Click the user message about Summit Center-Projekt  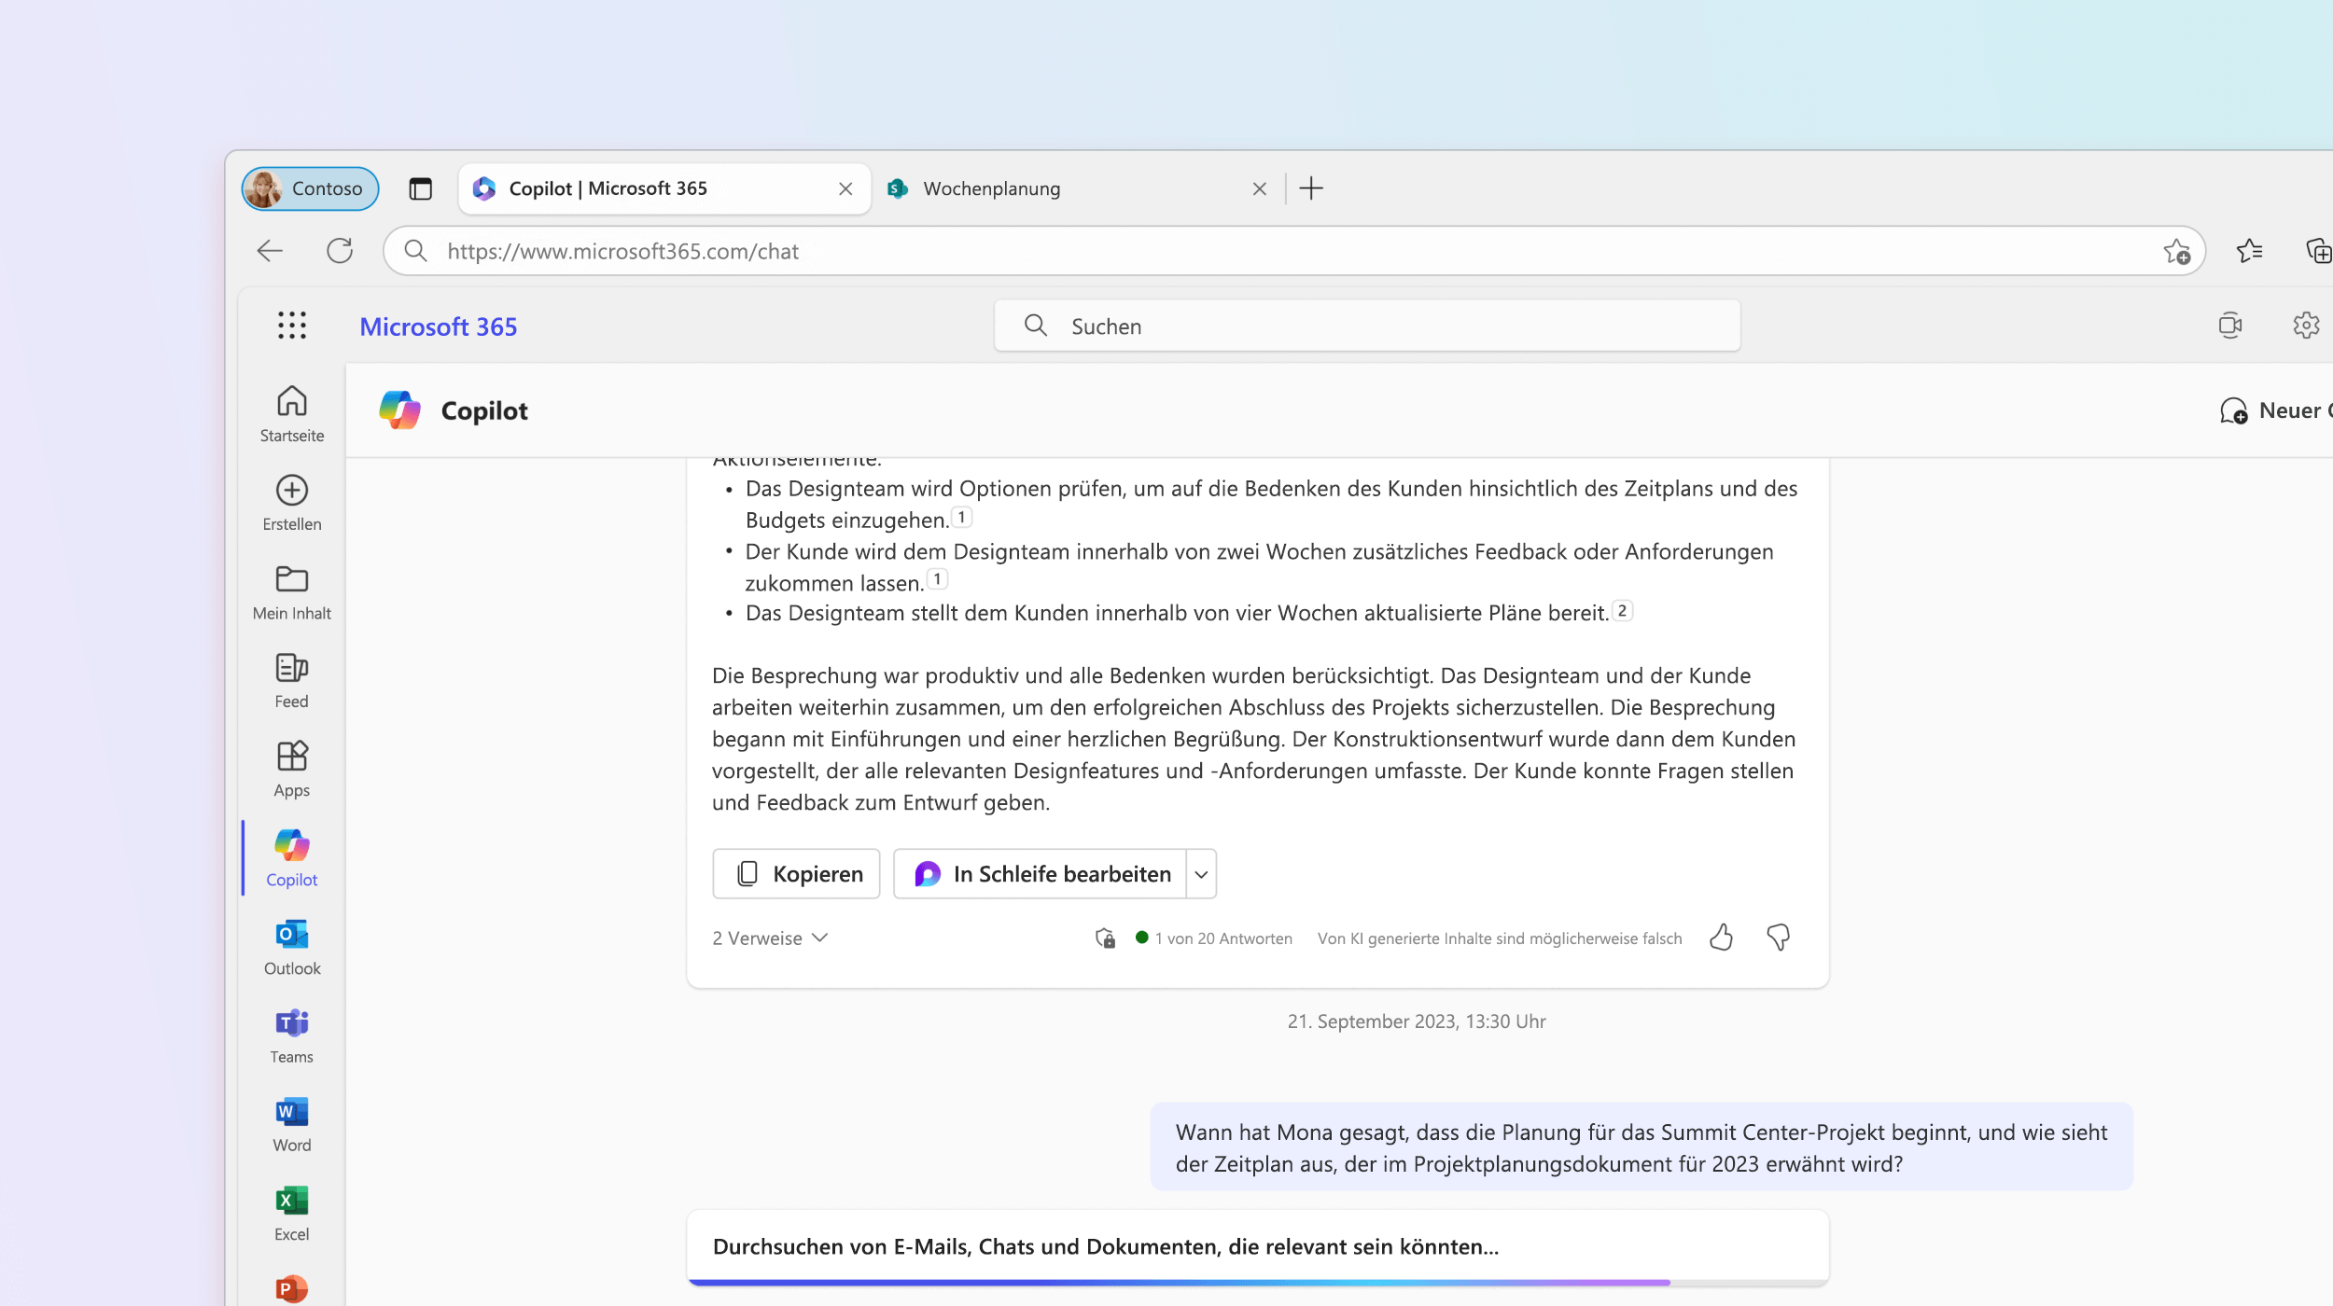pyautogui.click(x=1641, y=1147)
